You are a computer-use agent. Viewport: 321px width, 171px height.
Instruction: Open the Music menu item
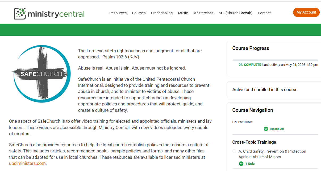click(183, 13)
